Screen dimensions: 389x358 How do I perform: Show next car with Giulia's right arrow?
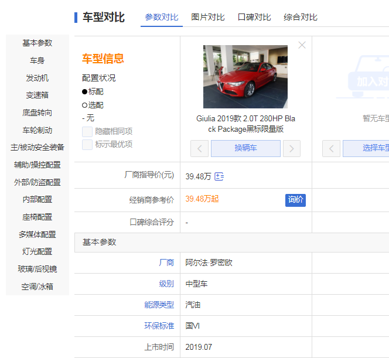click(292, 148)
